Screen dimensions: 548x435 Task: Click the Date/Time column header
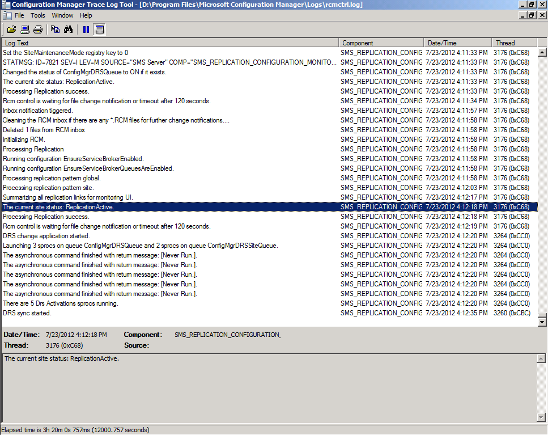tap(458, 43)
